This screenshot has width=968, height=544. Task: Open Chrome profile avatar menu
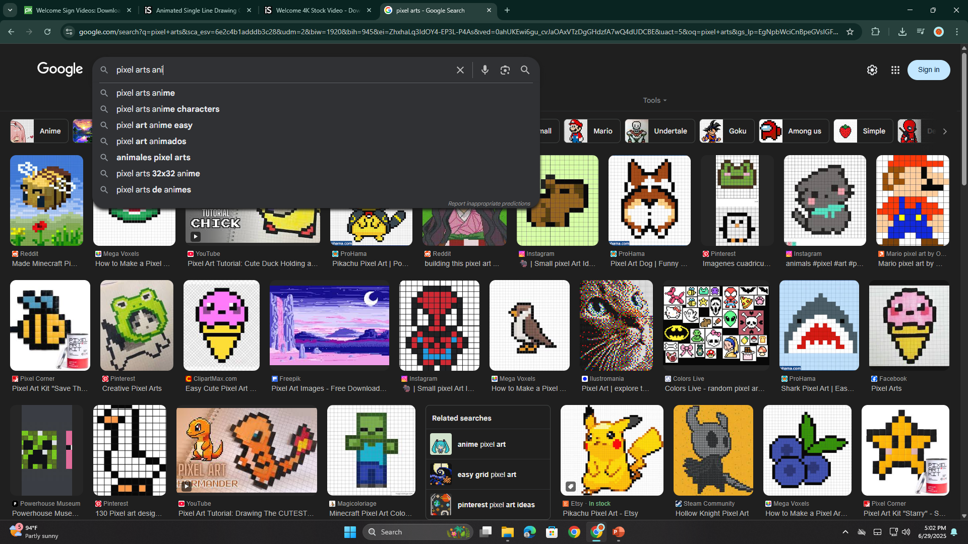tap(939, 32)
